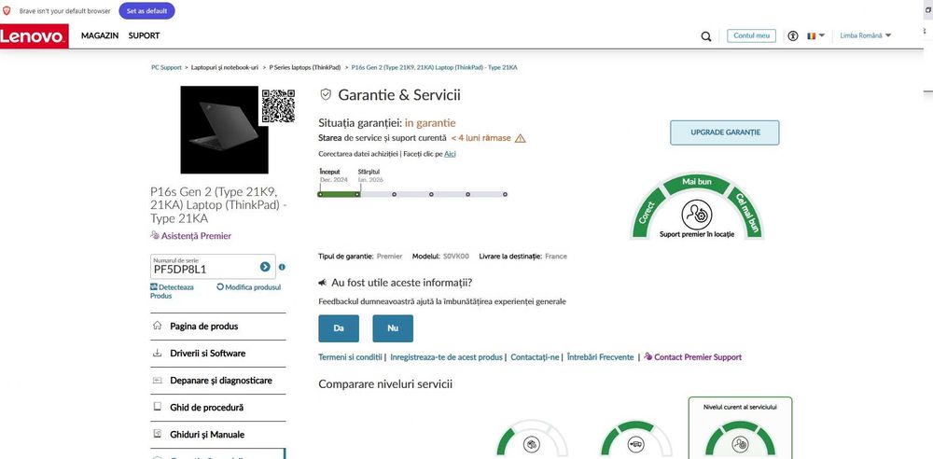Screen dimensions: 933x459
Task: Click the UPGRADE GARANȚIE button
Action: [724, 132]
